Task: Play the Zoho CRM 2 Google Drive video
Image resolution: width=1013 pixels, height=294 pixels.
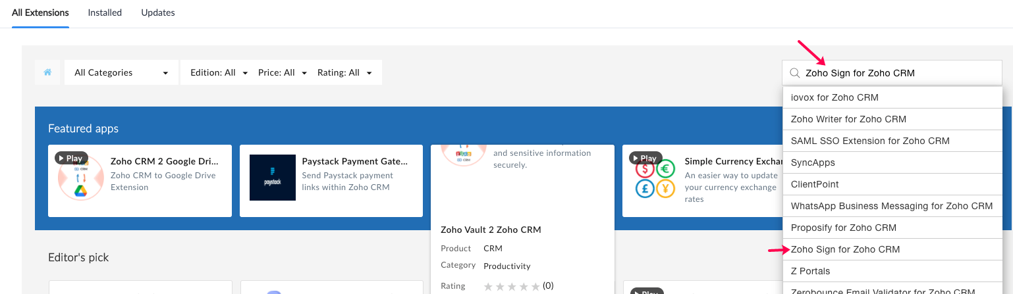Action: click(x=71, y=158)
